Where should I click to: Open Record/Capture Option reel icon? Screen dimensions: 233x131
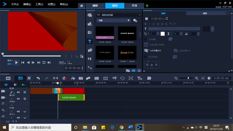coord(64,78)
